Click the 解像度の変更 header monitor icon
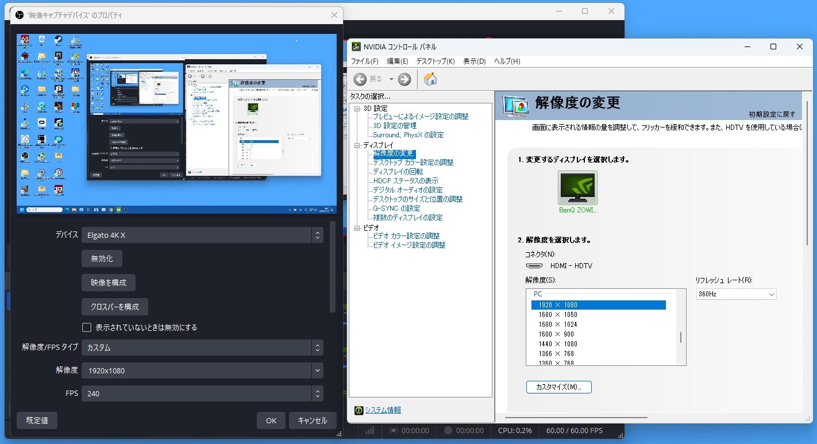 click(x=515, y=106)
